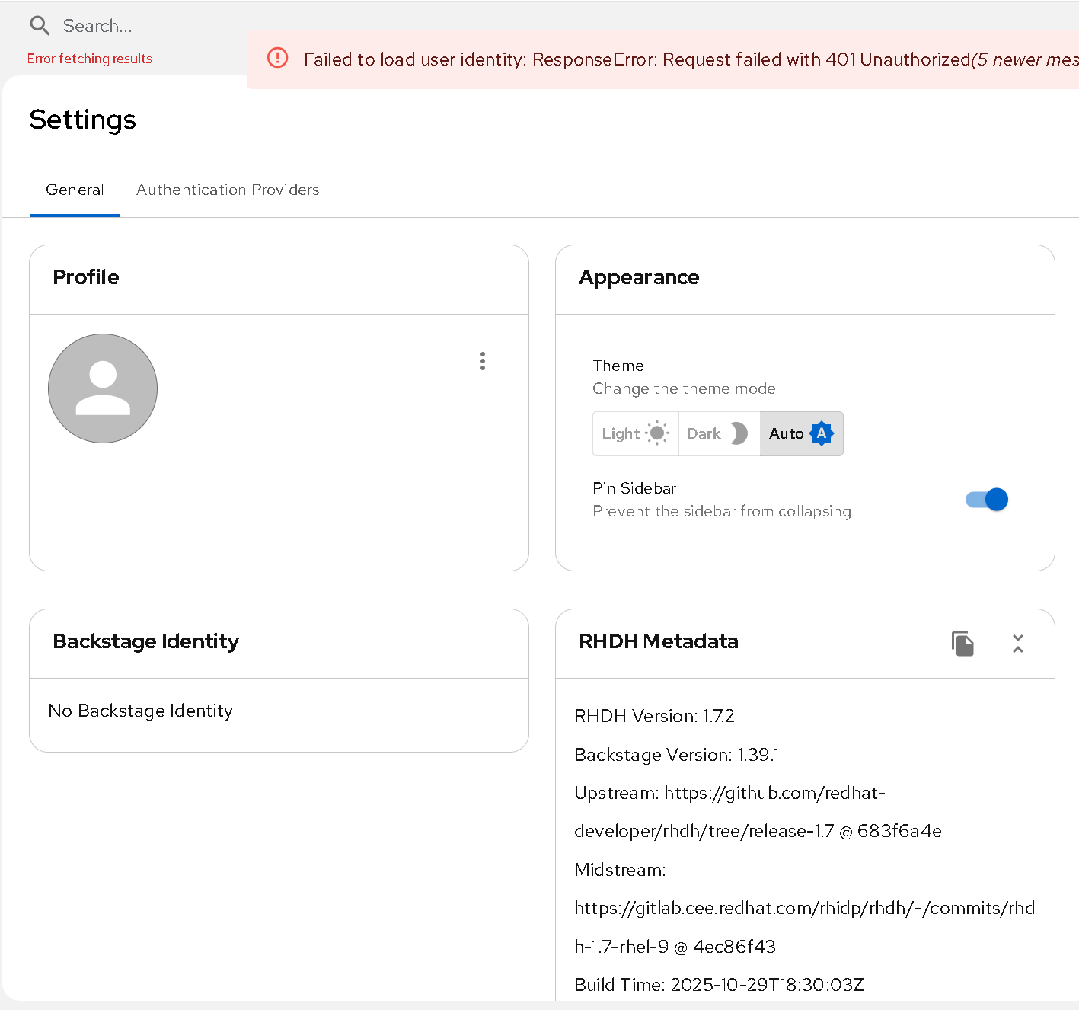1079x1010 pixels.
Task: Copy RHDH Metadata to clipboard
Action: coord(962,644)
